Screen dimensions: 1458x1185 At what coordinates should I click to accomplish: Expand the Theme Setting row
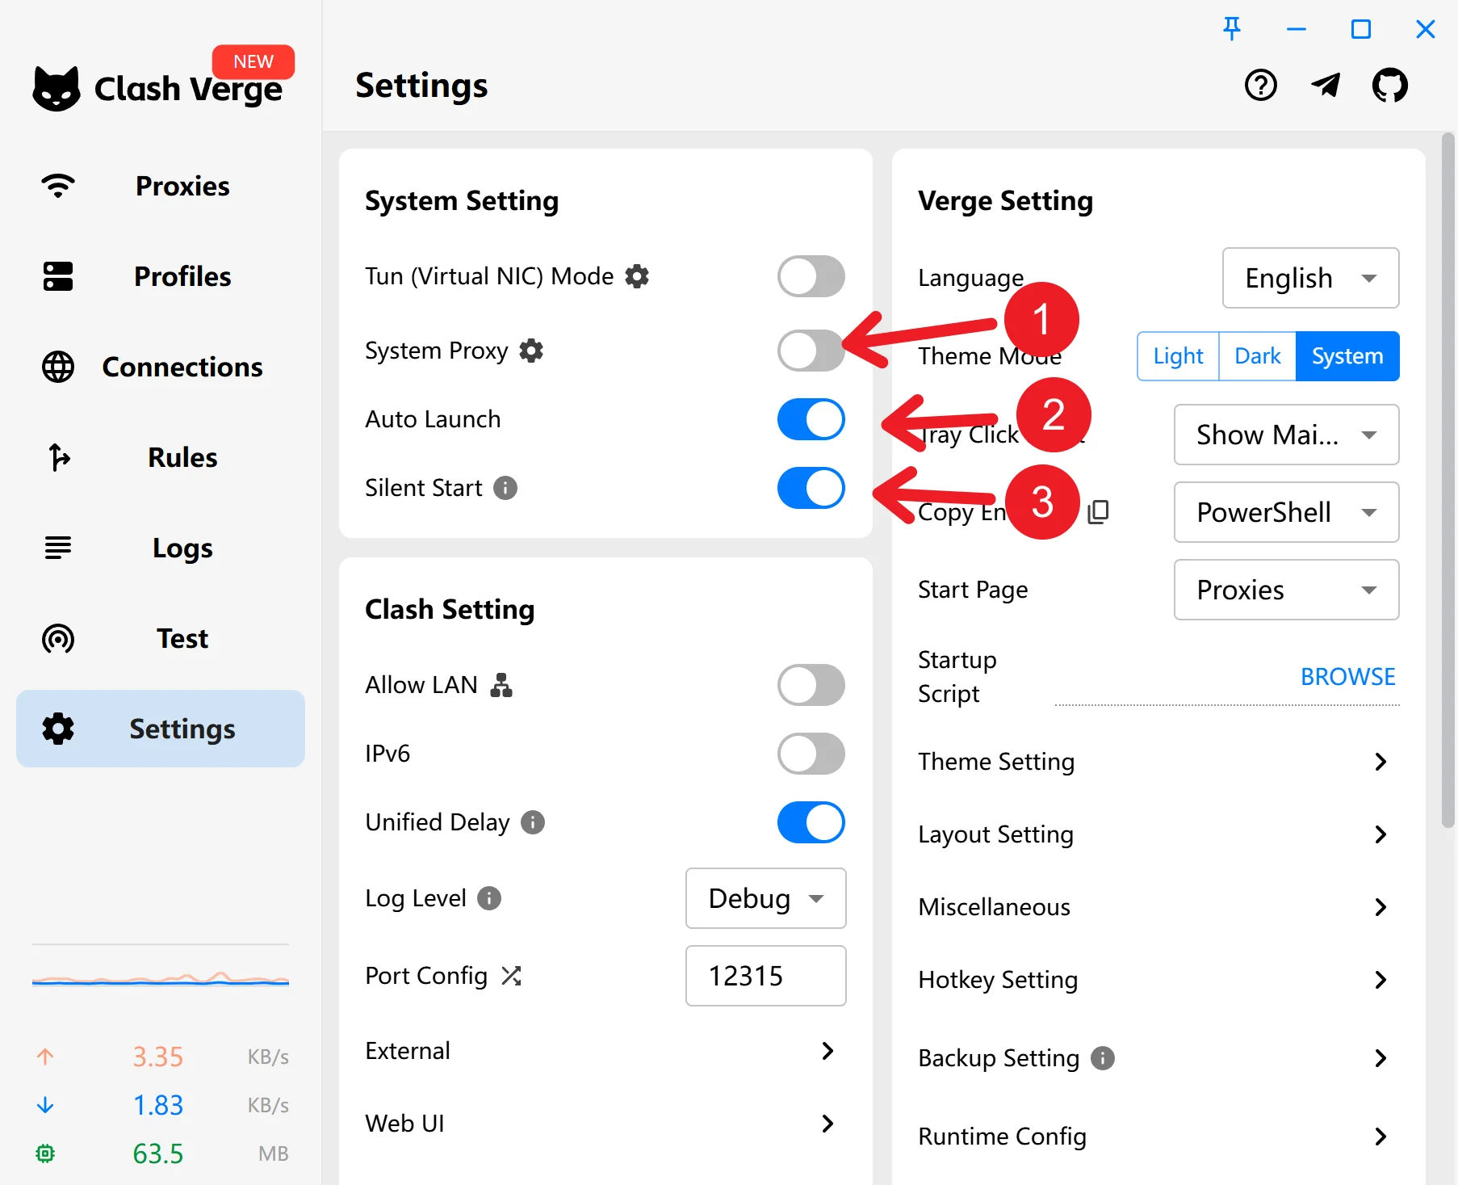(1158, 762)
